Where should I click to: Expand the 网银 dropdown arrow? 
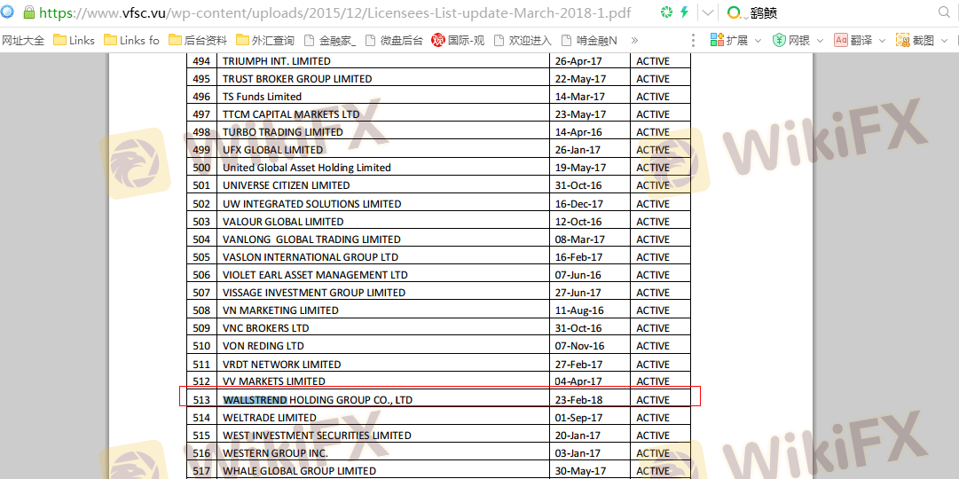pos(820,41)
